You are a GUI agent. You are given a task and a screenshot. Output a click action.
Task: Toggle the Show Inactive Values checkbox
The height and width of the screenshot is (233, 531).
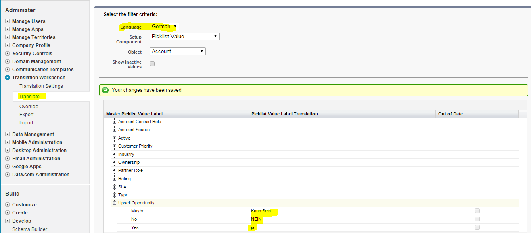152,64
